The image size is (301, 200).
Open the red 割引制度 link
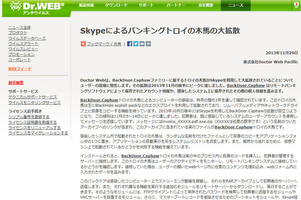click(x=16, y=83)
